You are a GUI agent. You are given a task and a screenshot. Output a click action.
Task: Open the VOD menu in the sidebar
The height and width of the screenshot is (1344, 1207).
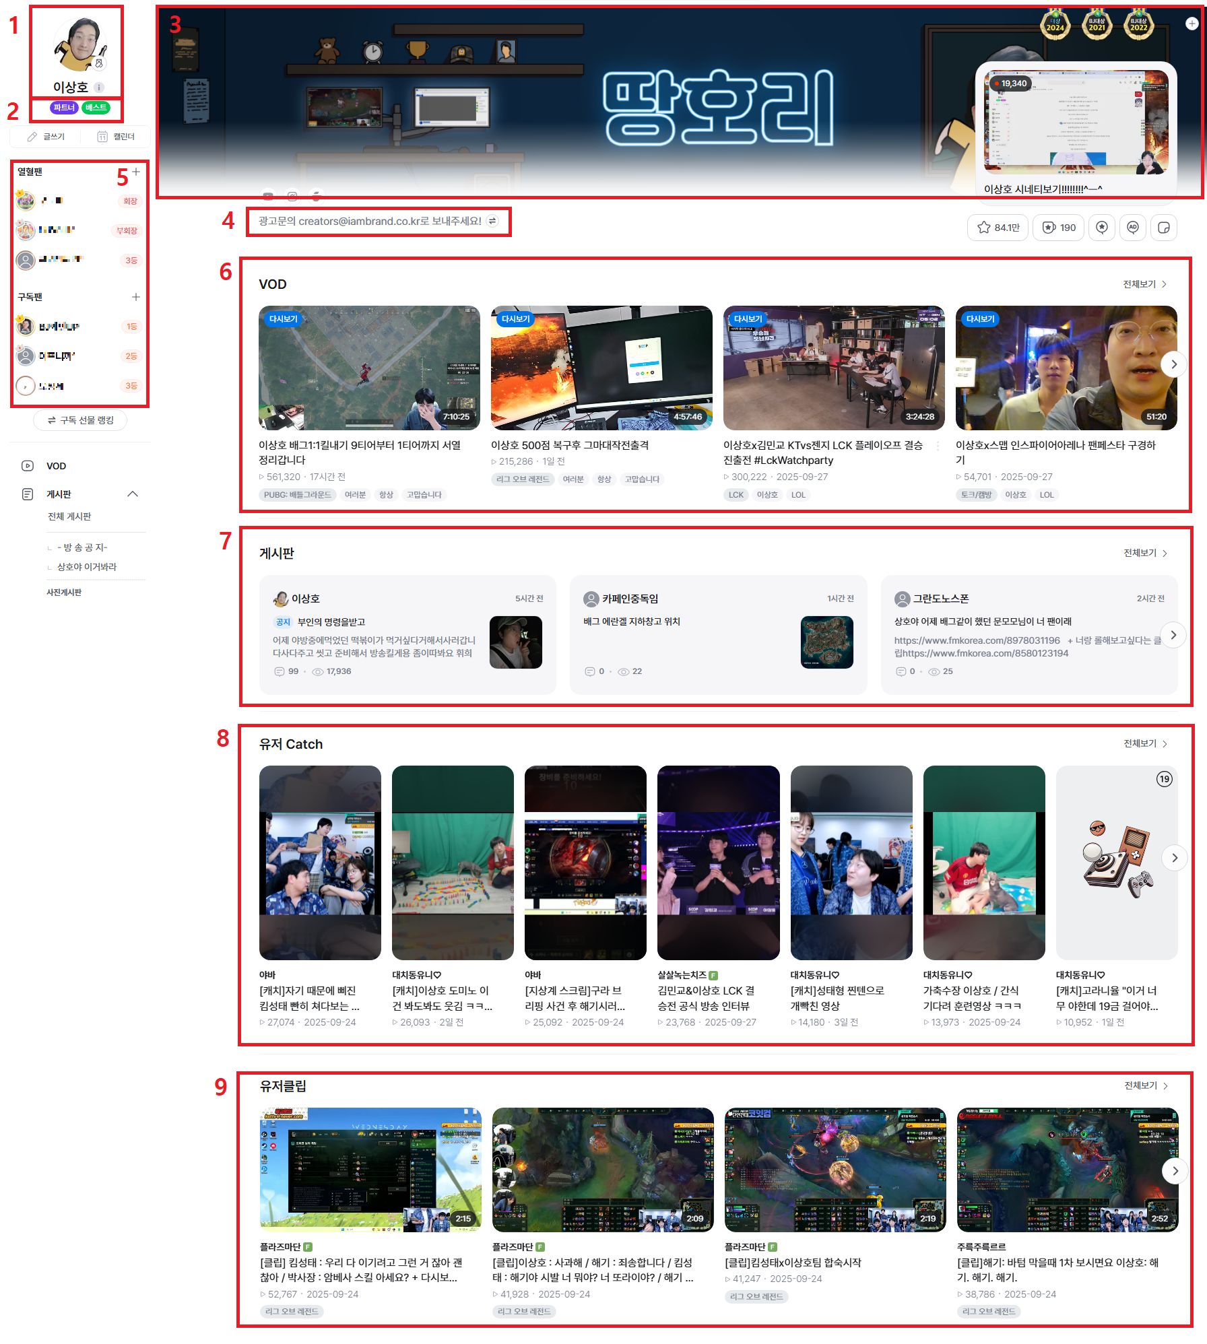click(56, 466)
